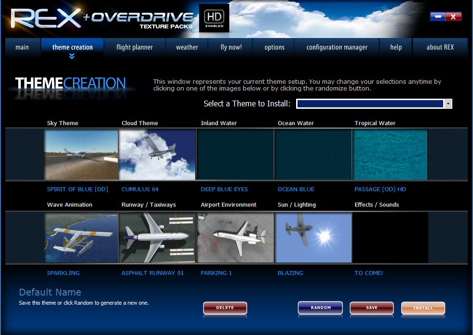This screenshot has width=473, height=335.
Task: Choose the Tropical Water texture thumbnail
Action: (x=390, y=155)
